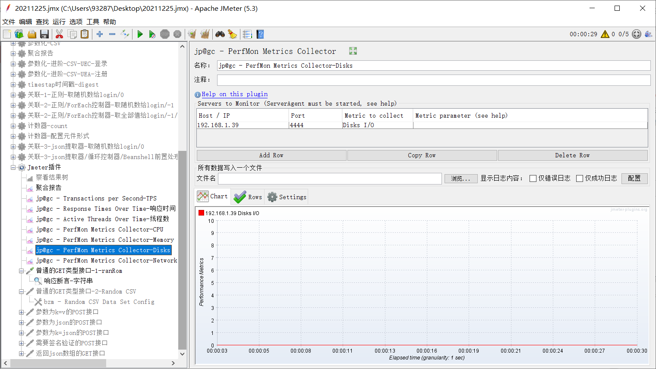
Task: Expand the 返回json数组的GET接口 node
Action: click(x=21, y=353)
